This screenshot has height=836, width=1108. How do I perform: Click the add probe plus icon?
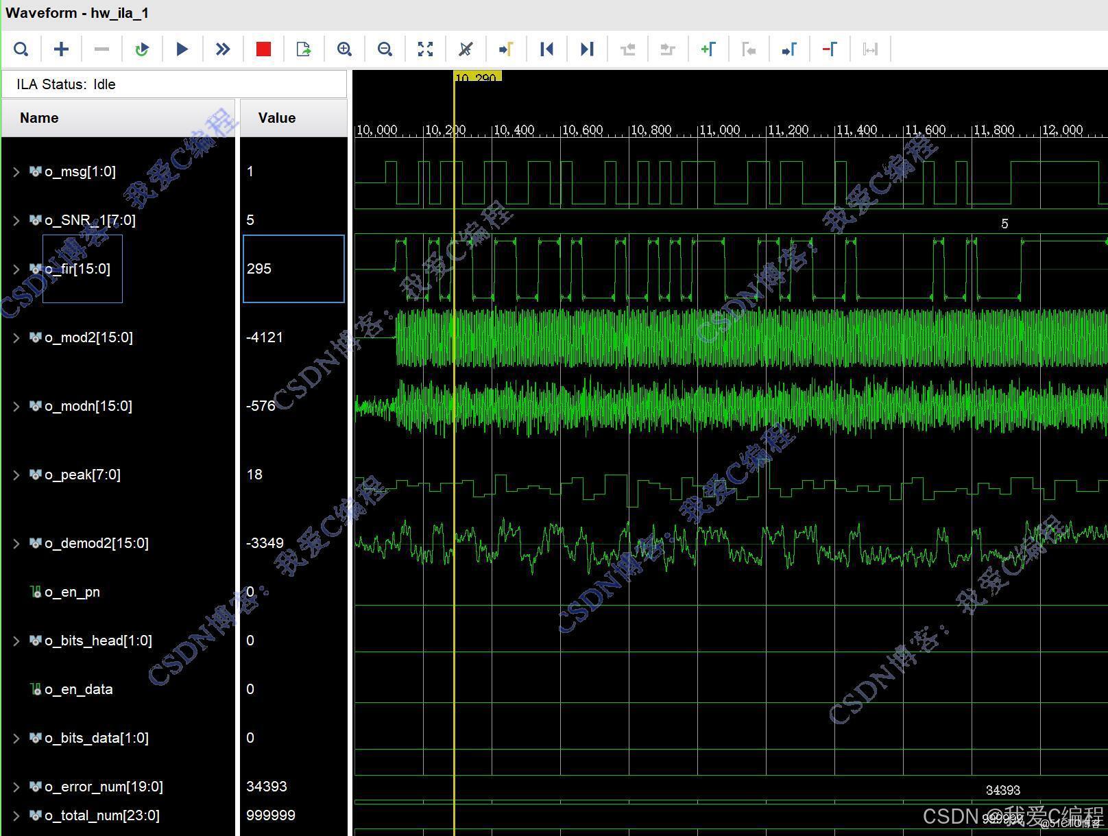[61, 49]
